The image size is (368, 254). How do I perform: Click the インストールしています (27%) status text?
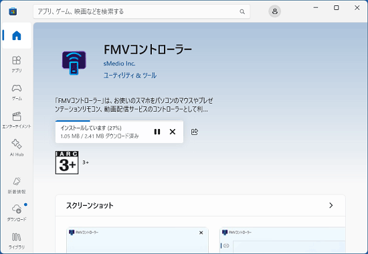(91, 128)
